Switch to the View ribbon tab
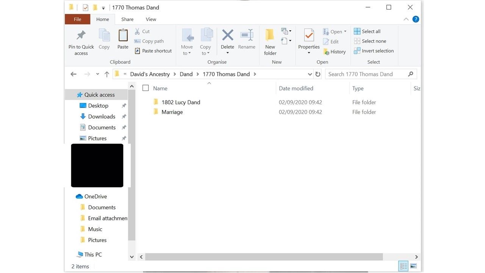485x273 pixels. [x=150, y=19]
